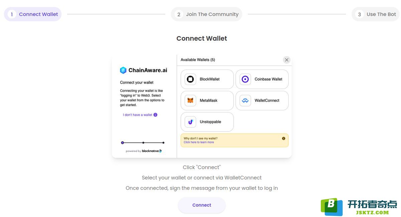Click info icon in yellow wallet notice
Screen dimensions: 401x217
[x=284, y=138]
